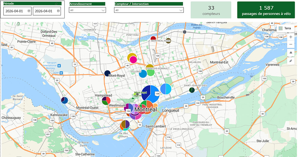The width and height of the screenshot is (298, 157).
Task: Click the CHOMEDEY map label
Action: pos(90,30)
